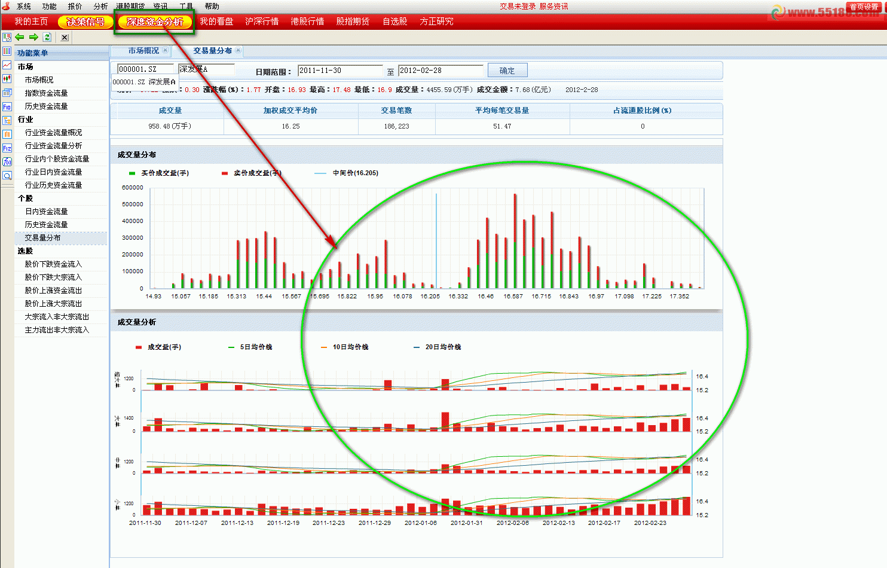Open the tree structure sidebar icon
Screen dimensions: 887x568
[7, 120]
